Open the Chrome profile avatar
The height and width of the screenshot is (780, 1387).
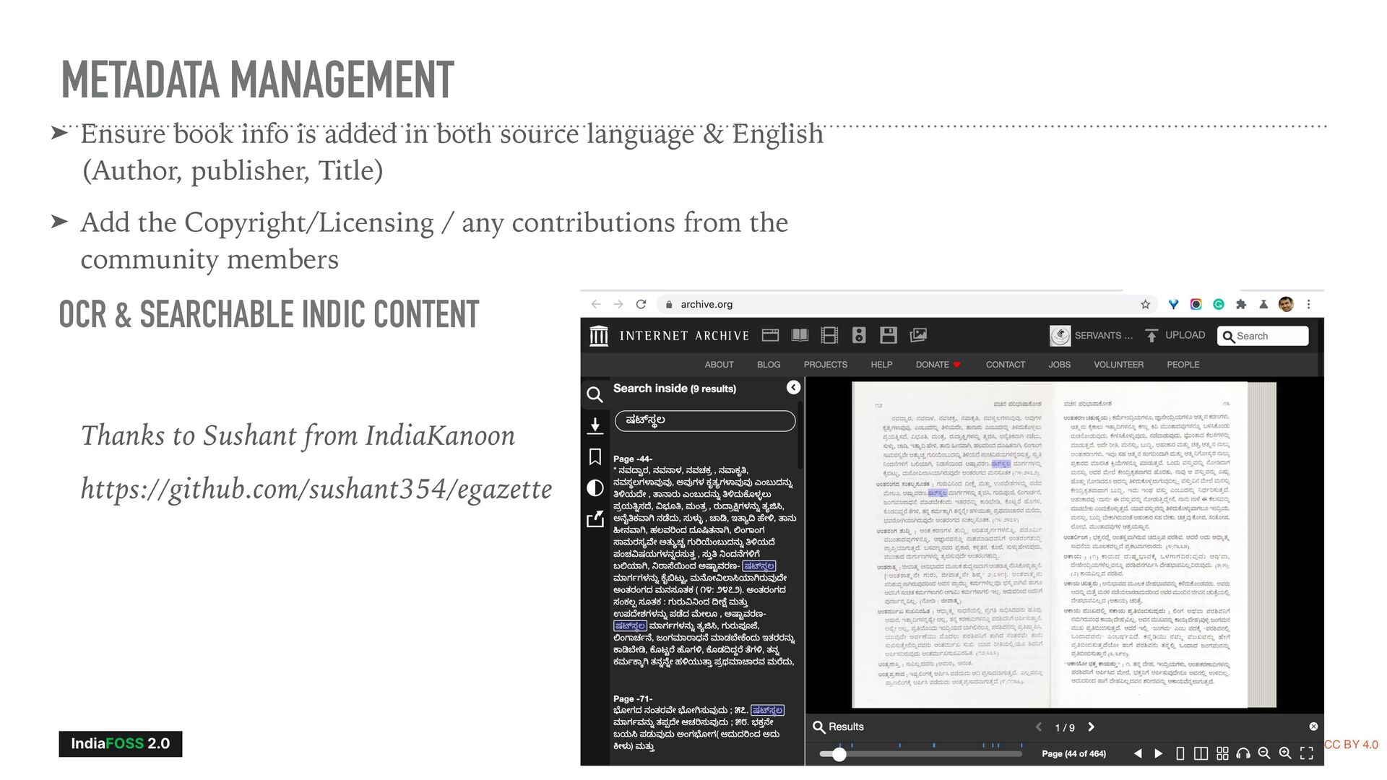click(1286, 304)
